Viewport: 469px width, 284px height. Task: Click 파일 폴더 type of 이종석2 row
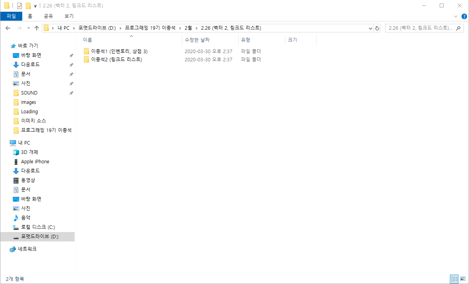pos(251,59)
